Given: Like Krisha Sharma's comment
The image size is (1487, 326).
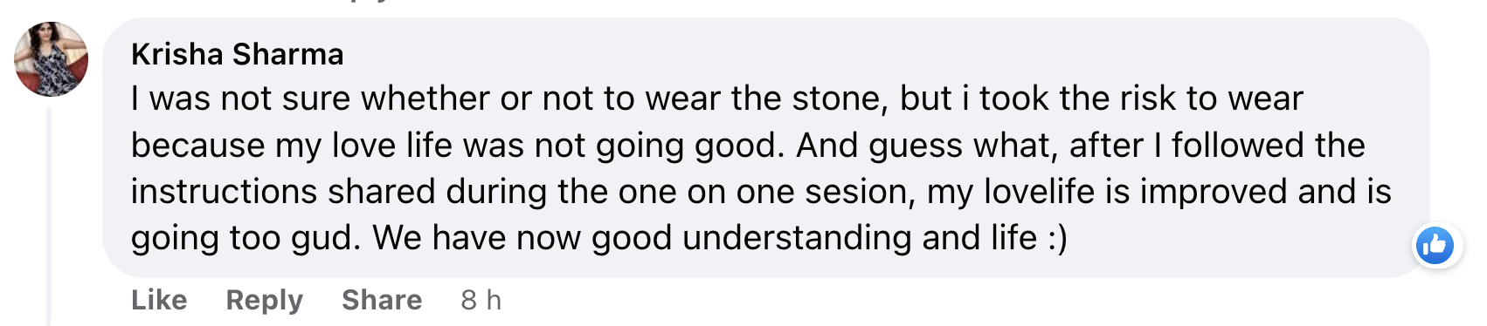Looking at the screenshot, I should click(x=159, y=300).
